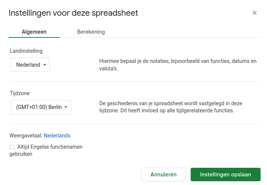The height and width of the screenshot is (185, 267).
Task: Click the 'Instellingen voor deze spreadsheet' title
Action: (73, 13)
